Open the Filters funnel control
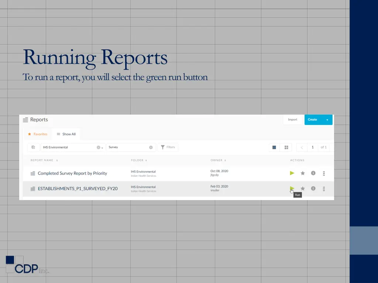The width and height of the screenshot is (378, 283). 168,147
